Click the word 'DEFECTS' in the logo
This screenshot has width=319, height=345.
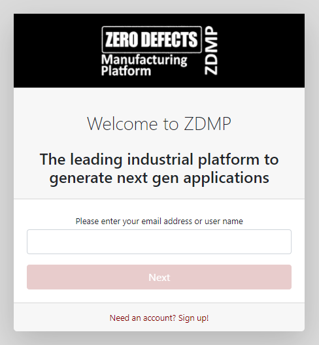pos(169,40)
